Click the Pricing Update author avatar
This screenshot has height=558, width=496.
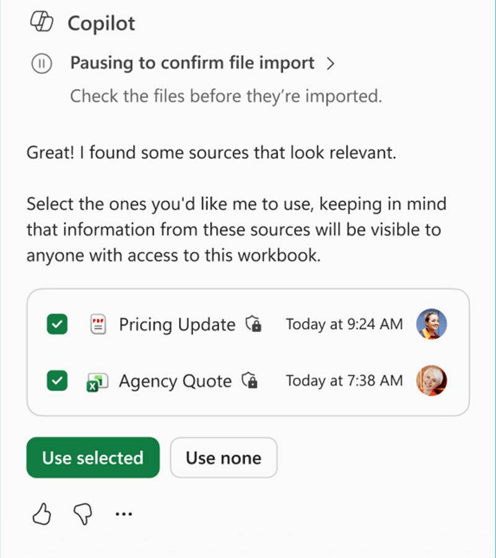[x=432, y=324]
